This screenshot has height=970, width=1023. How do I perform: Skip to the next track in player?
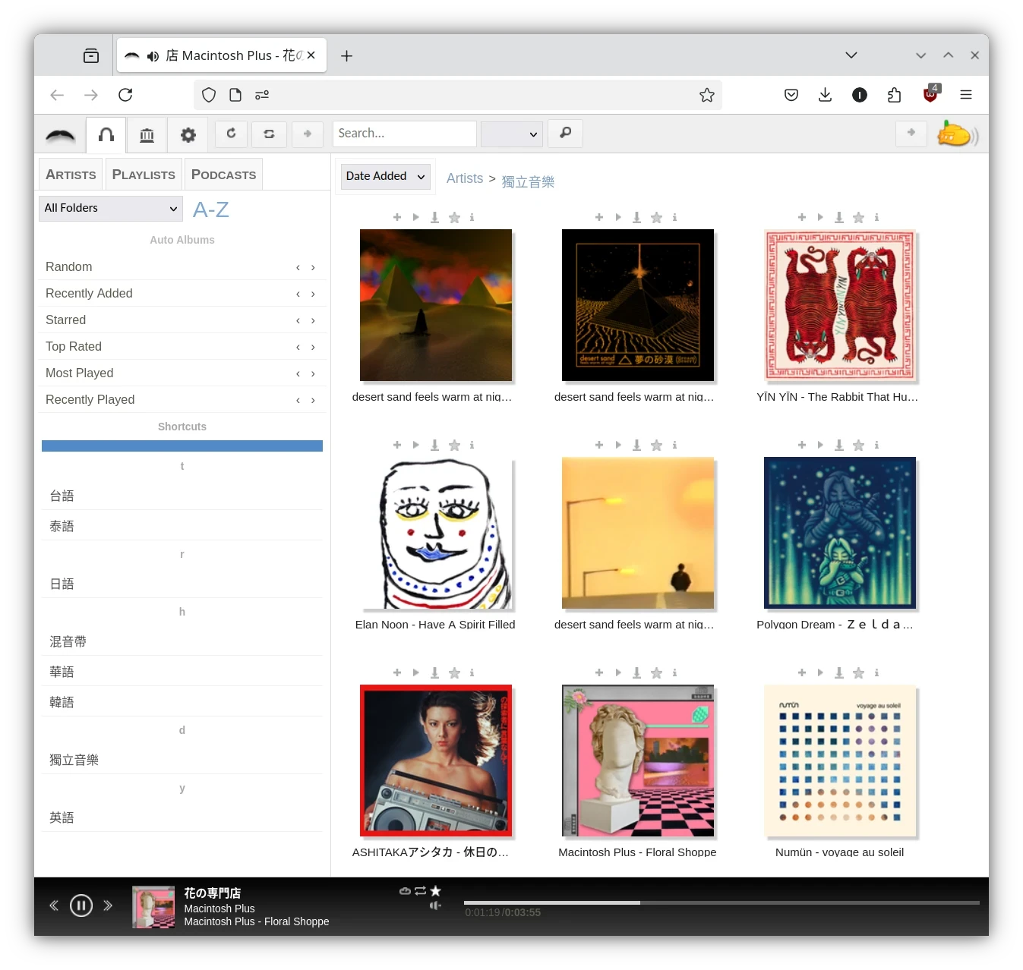point(108,905)
